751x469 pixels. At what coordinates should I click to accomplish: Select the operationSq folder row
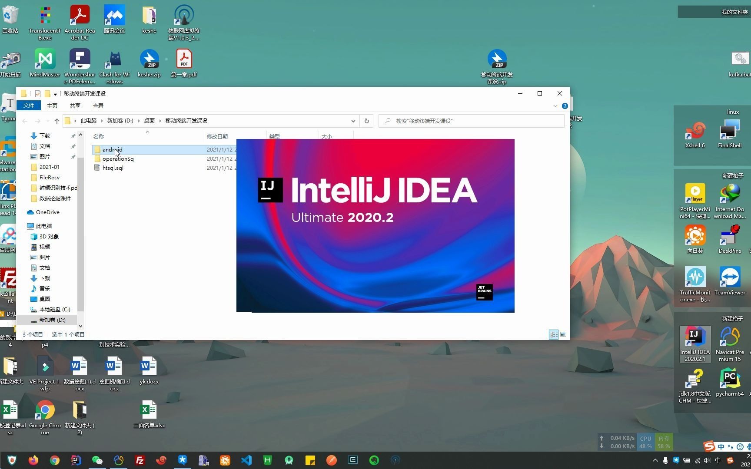click(x=118, y=159)
